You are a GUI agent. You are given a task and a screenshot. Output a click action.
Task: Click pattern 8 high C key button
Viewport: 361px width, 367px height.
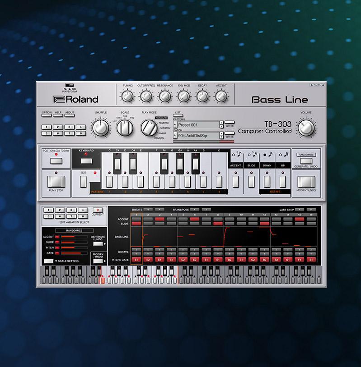click(x=219, y=182)
